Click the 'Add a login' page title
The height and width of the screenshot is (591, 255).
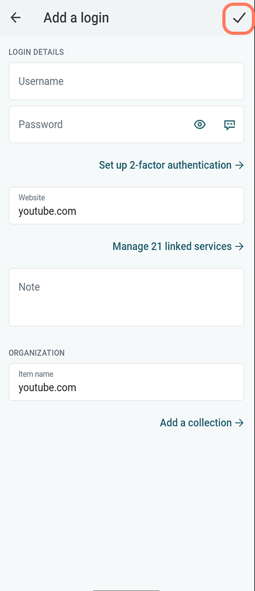coord(76,18)
